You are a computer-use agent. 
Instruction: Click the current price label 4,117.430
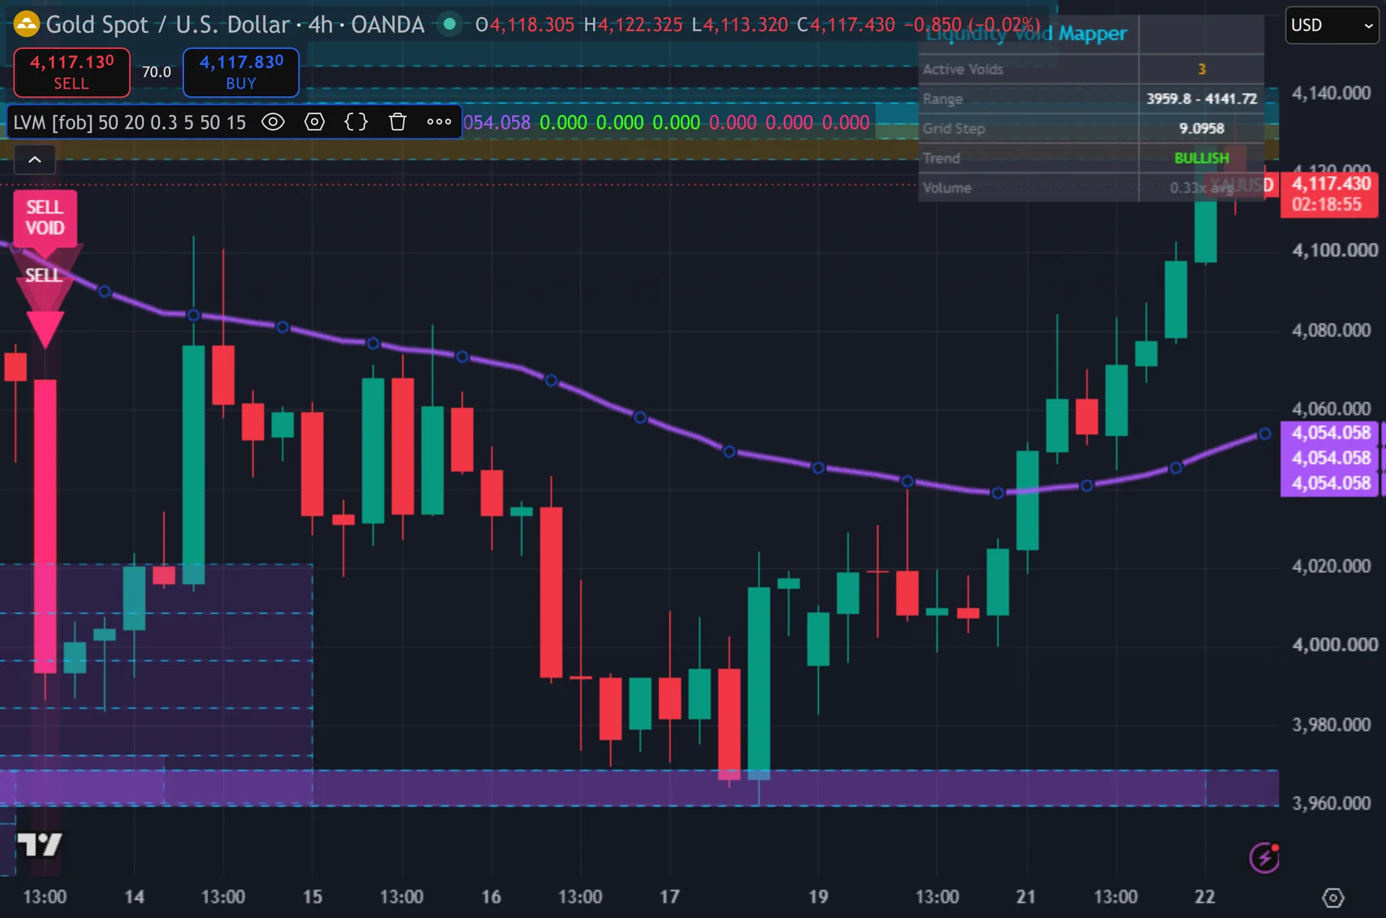tap(1330, 194)
